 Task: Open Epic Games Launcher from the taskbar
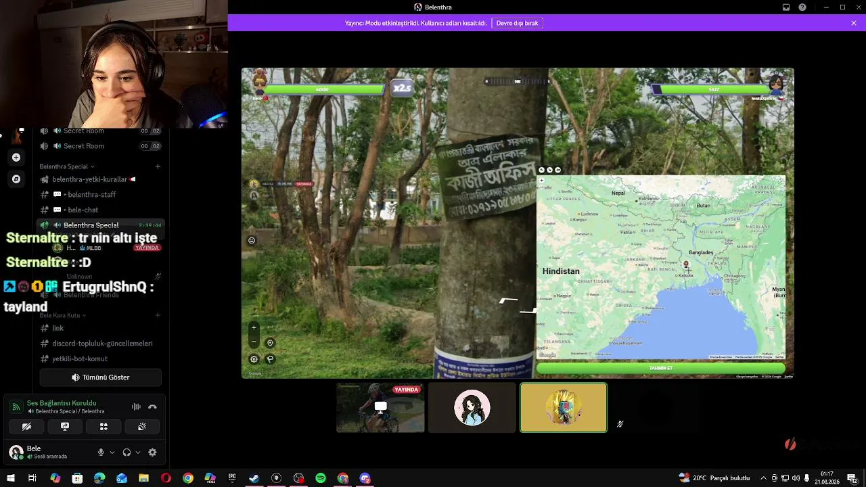click(x=232, y=478)
